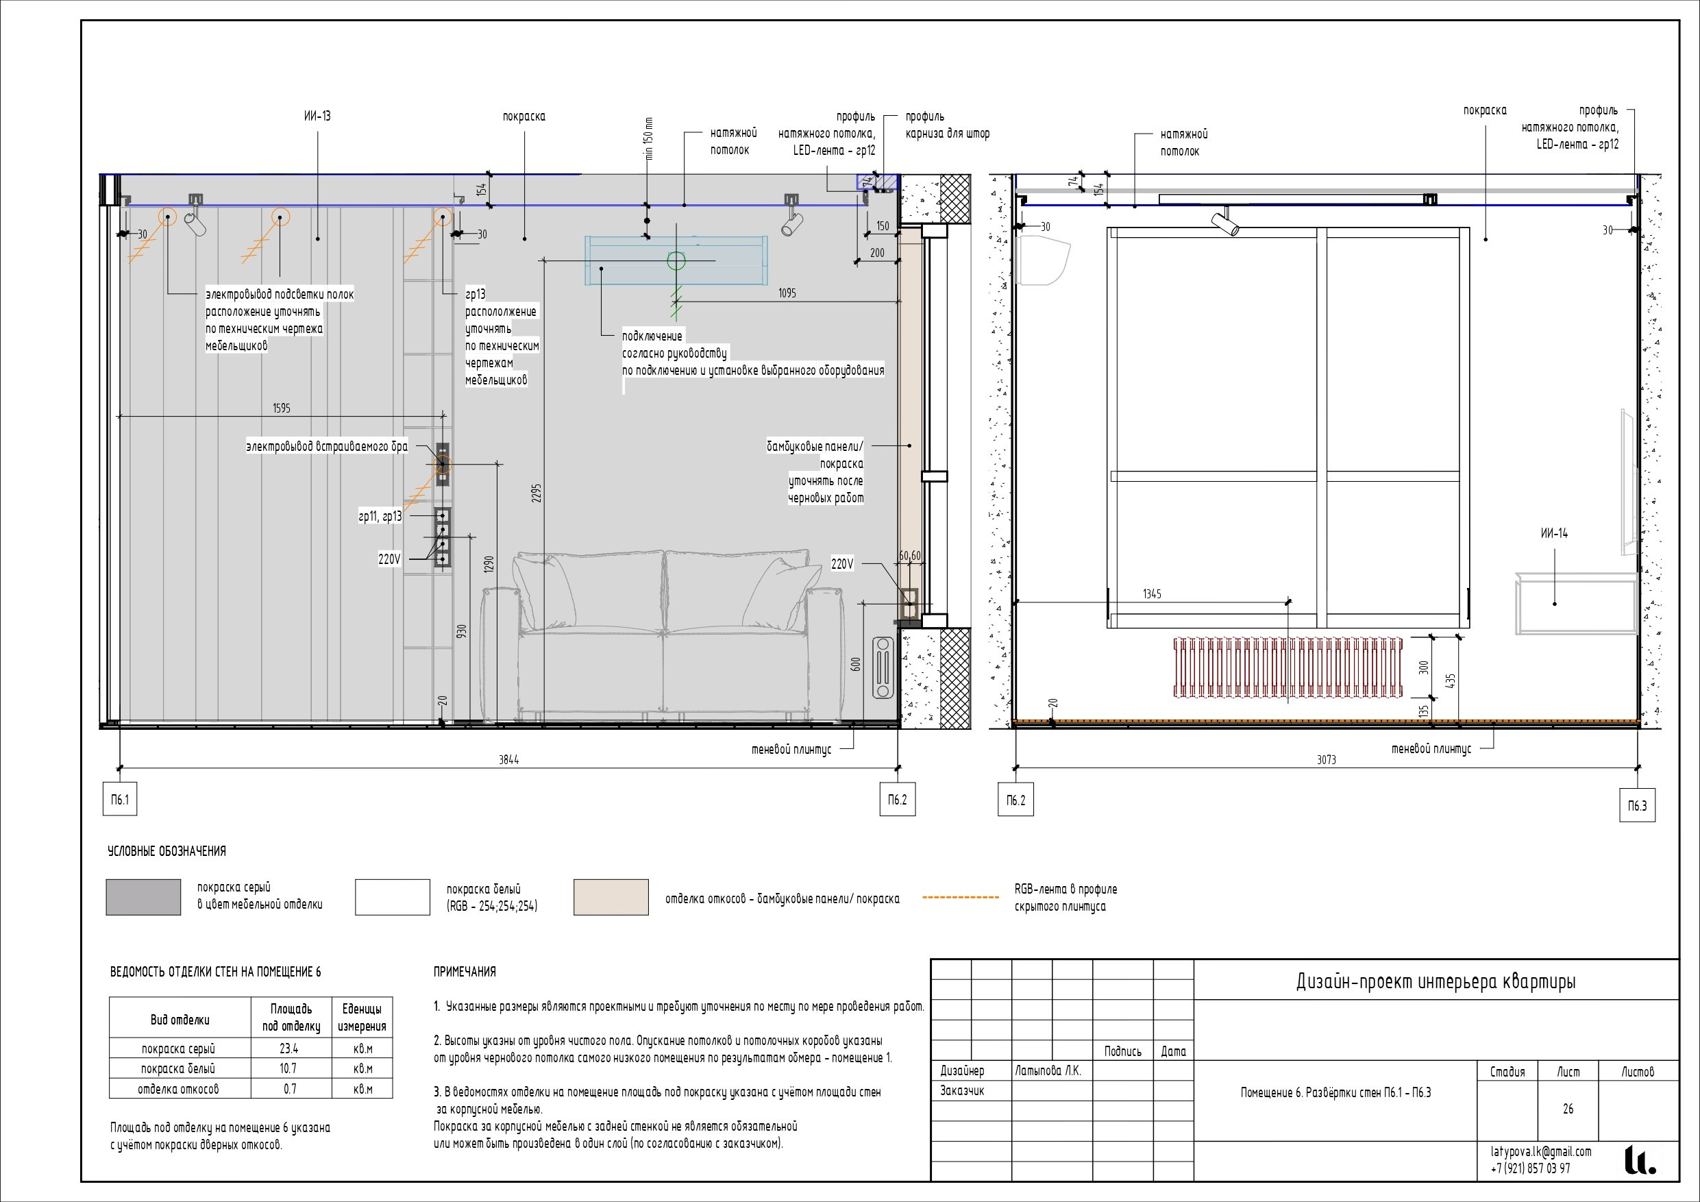This screenshot has height=1202, width=1700.
Task: Select note 3 starting with 'В ведомостях отделки'
Action: tap(658, 1118)
